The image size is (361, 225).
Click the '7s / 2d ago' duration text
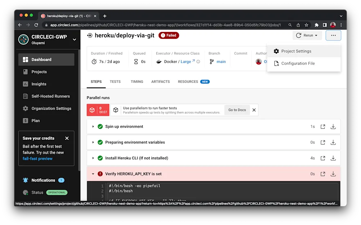point(109,61)
